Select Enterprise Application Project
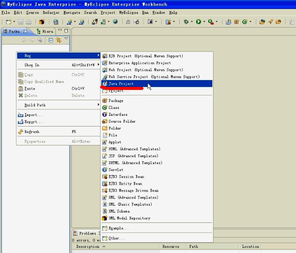The width and height of the screenshot is (296, 253). click(x=157, y=63)
